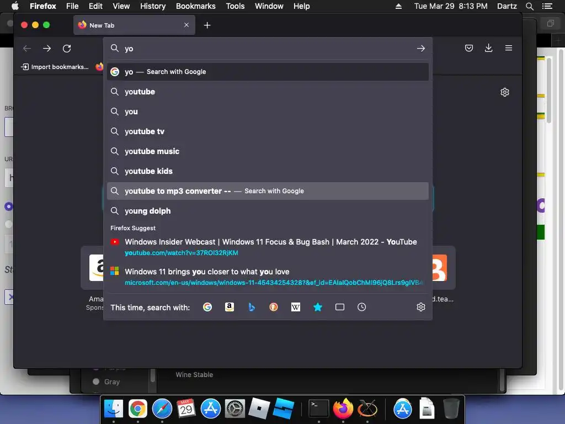Viewport: 565px width, 424px height.
Task: Search this time with DuckDuckGo icon
Action: pyautogui.click(x=274, y=307)
